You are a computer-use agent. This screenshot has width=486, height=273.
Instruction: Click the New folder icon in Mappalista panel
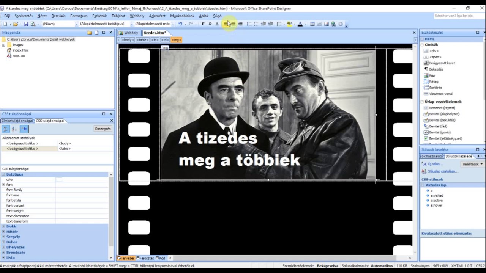point(90,33)
